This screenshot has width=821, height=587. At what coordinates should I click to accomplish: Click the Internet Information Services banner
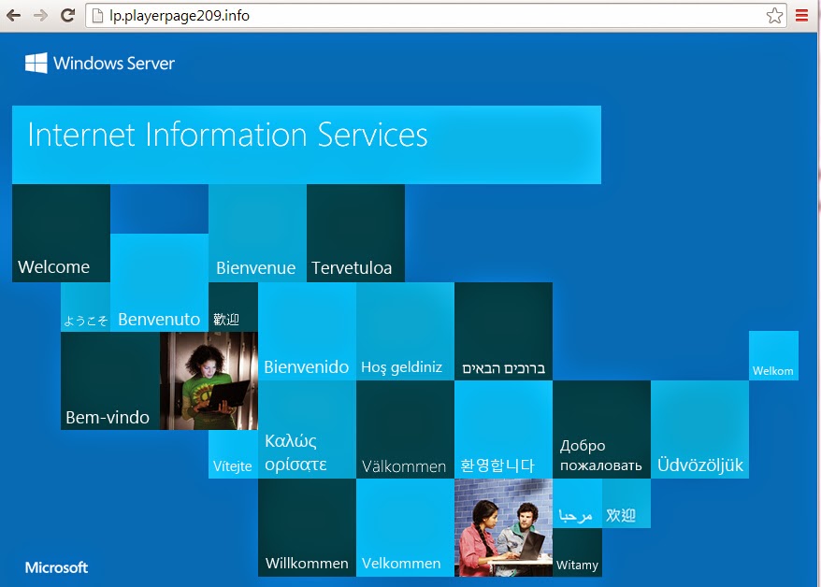tap(307, 145)
